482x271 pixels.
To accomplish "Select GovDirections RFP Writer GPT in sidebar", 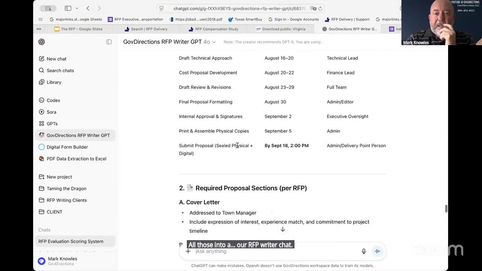I will 75,135.
